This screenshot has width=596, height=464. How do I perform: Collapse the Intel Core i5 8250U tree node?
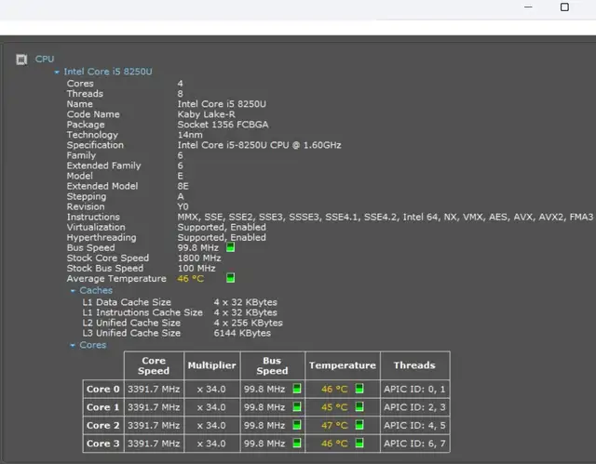coord(57,72)
